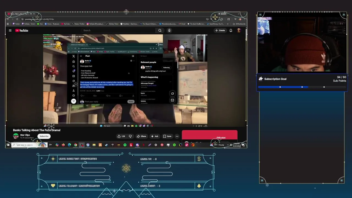Image resolution: width=352 pixels, height=198 pixels.
Task: Open the YouTube Create menu
Action: point(220,31)
